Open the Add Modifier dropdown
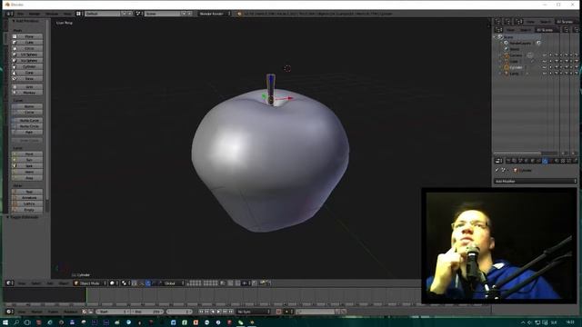Viewport: 582px width, 327px height. [x=536, y=182]
